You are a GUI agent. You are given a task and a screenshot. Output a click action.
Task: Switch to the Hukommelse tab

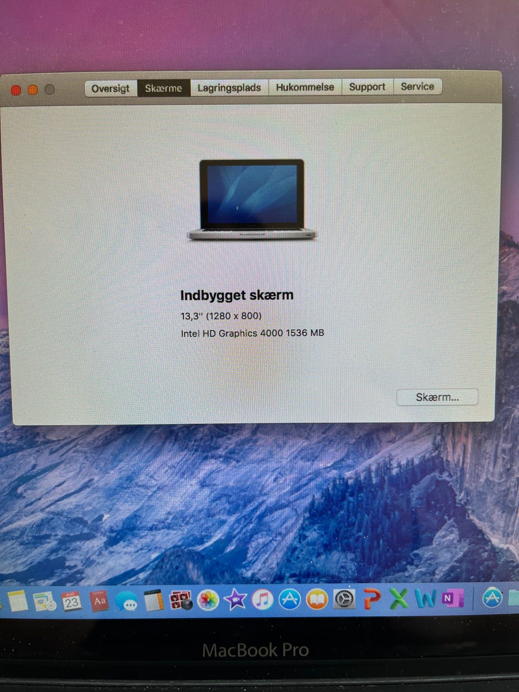(305, 87)
